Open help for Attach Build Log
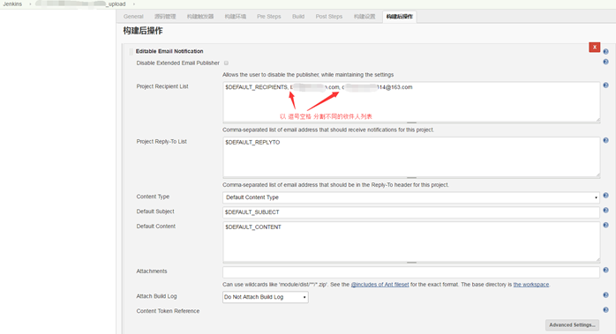This screenshot has height=334, width=616. [x=605, y=295]
